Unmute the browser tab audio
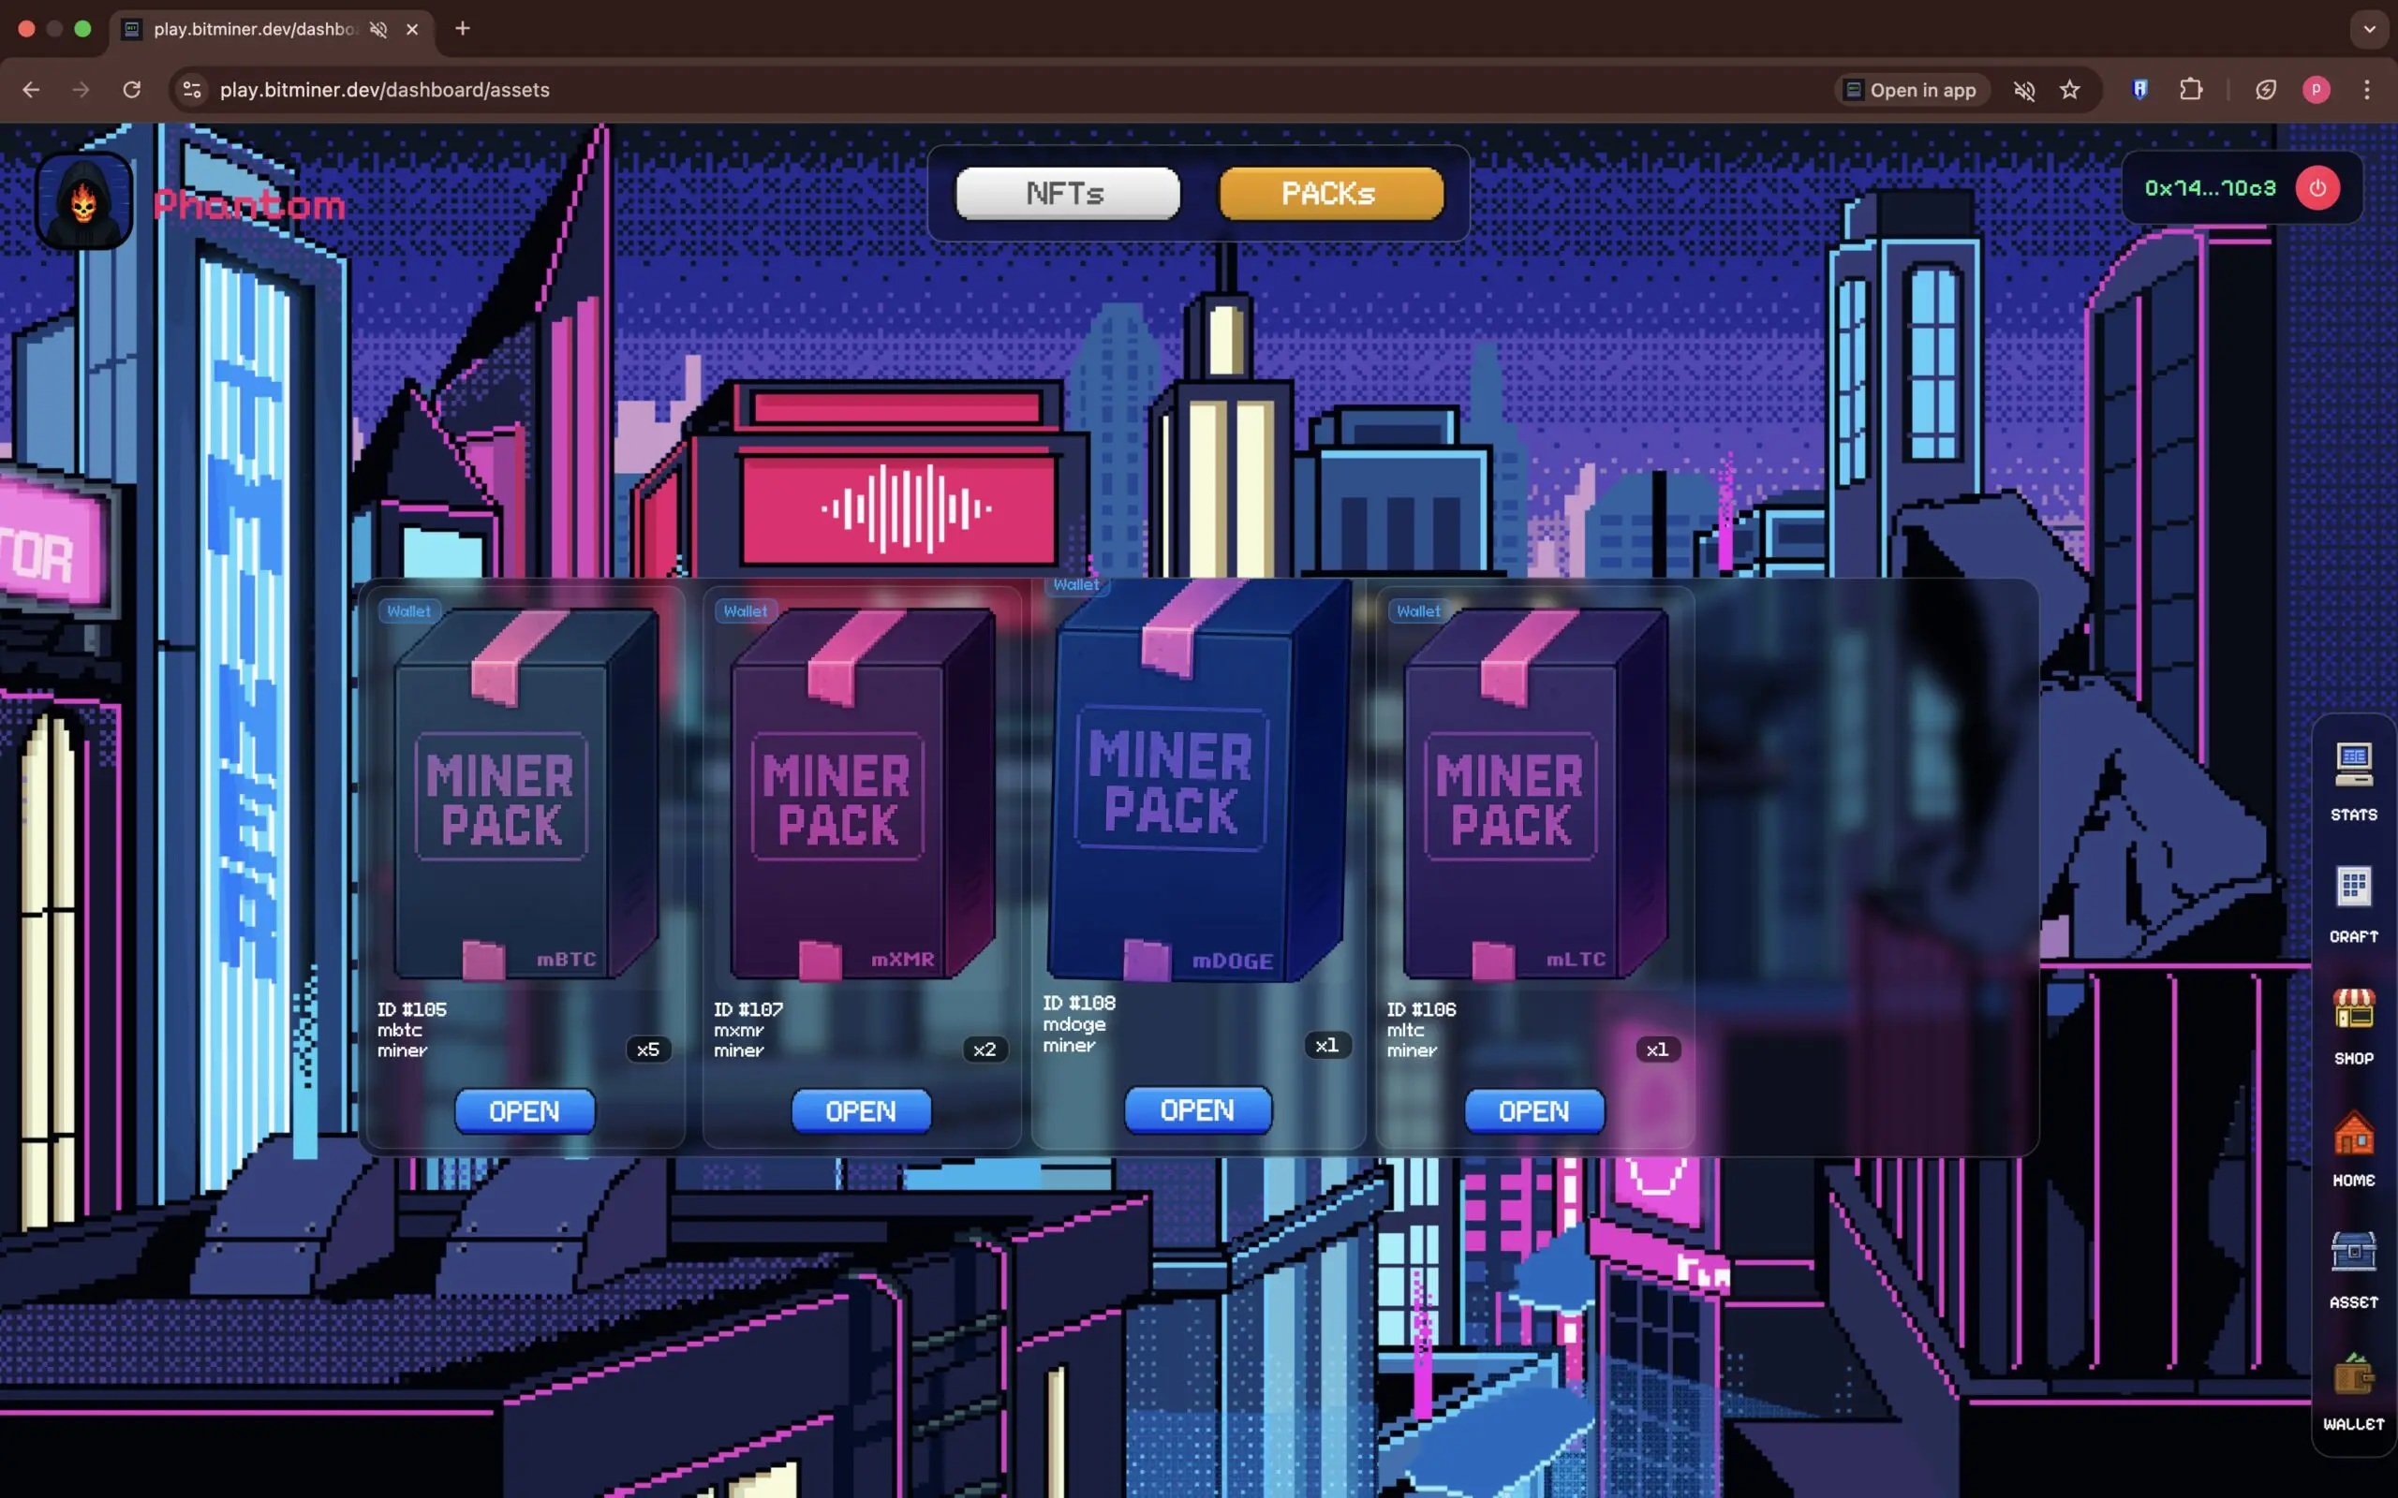 (2023, 89)
